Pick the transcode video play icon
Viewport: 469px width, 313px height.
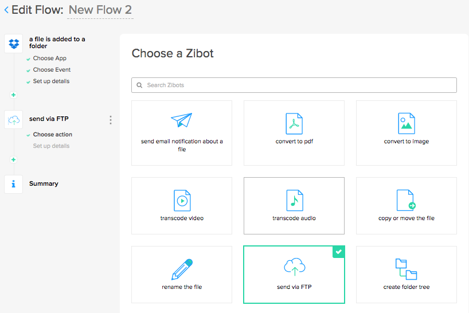[x=182, y=201]
